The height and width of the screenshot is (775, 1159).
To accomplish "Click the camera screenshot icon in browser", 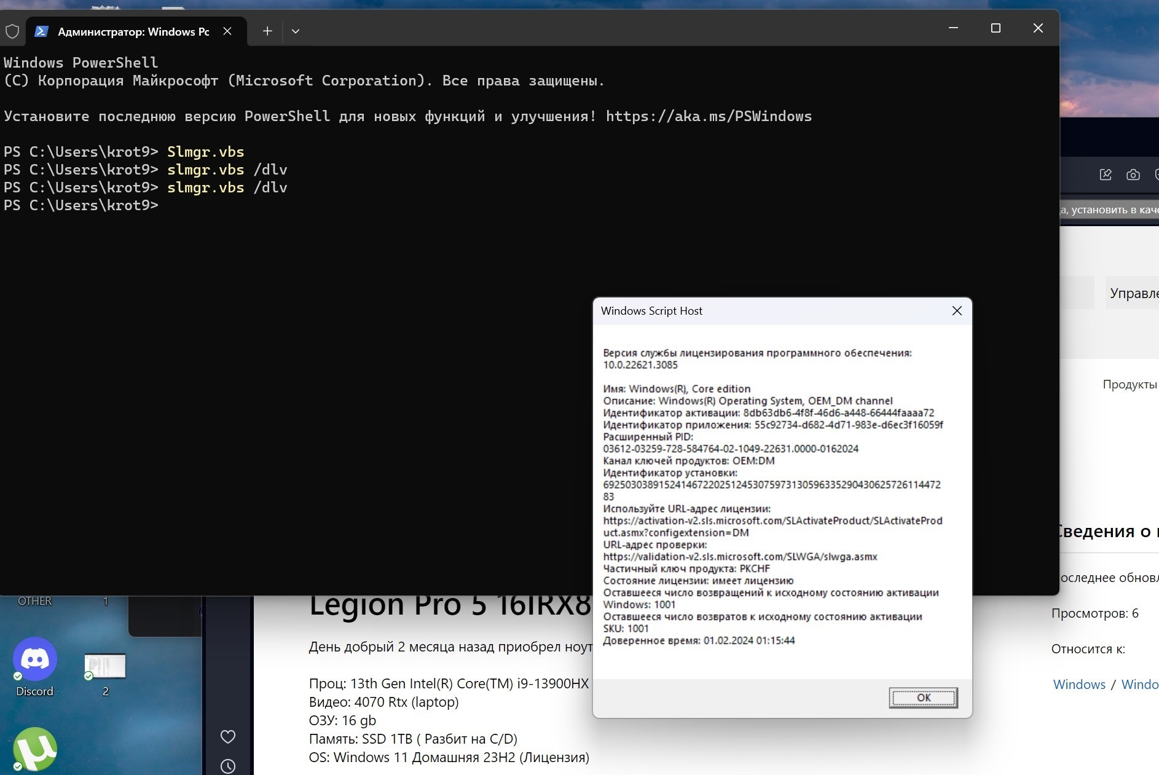I will tap(1133, 175).
